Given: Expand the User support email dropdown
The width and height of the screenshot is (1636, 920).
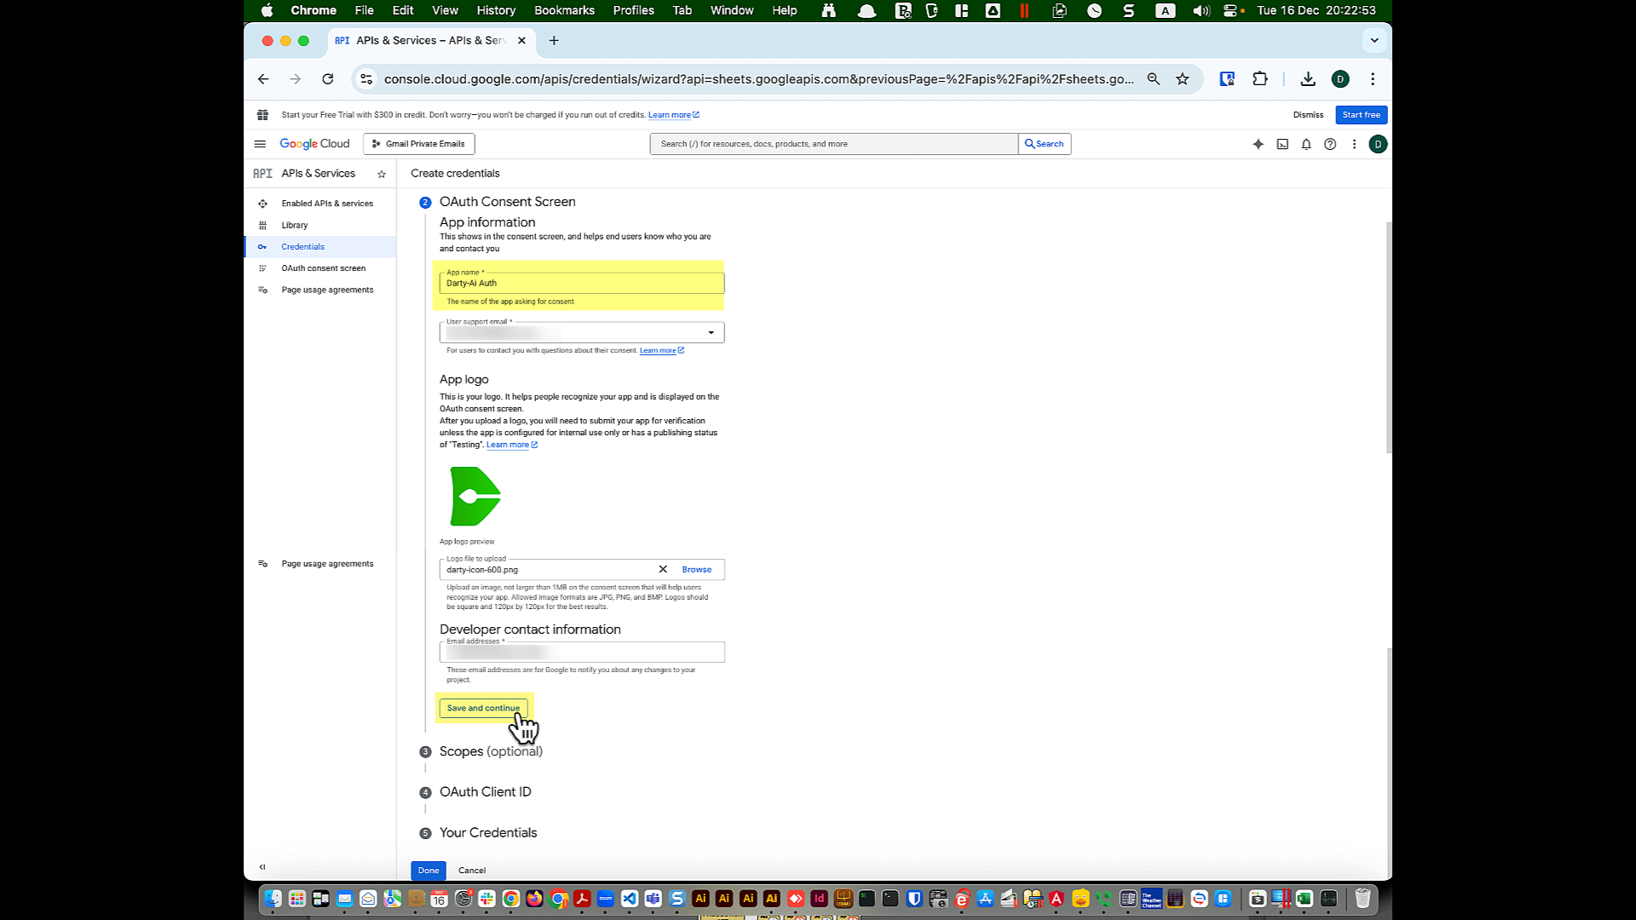Looking at the screenshot, I should pos(711,332).
